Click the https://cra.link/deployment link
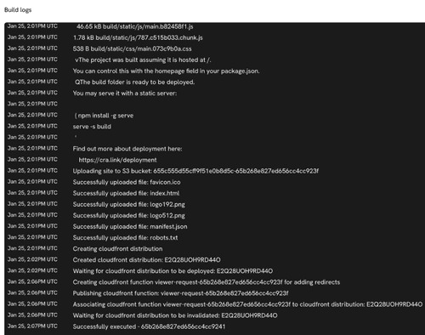 117,160
